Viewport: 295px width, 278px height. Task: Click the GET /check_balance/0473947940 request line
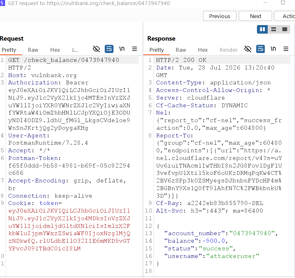pyautogui.click(x=64, y=60)
